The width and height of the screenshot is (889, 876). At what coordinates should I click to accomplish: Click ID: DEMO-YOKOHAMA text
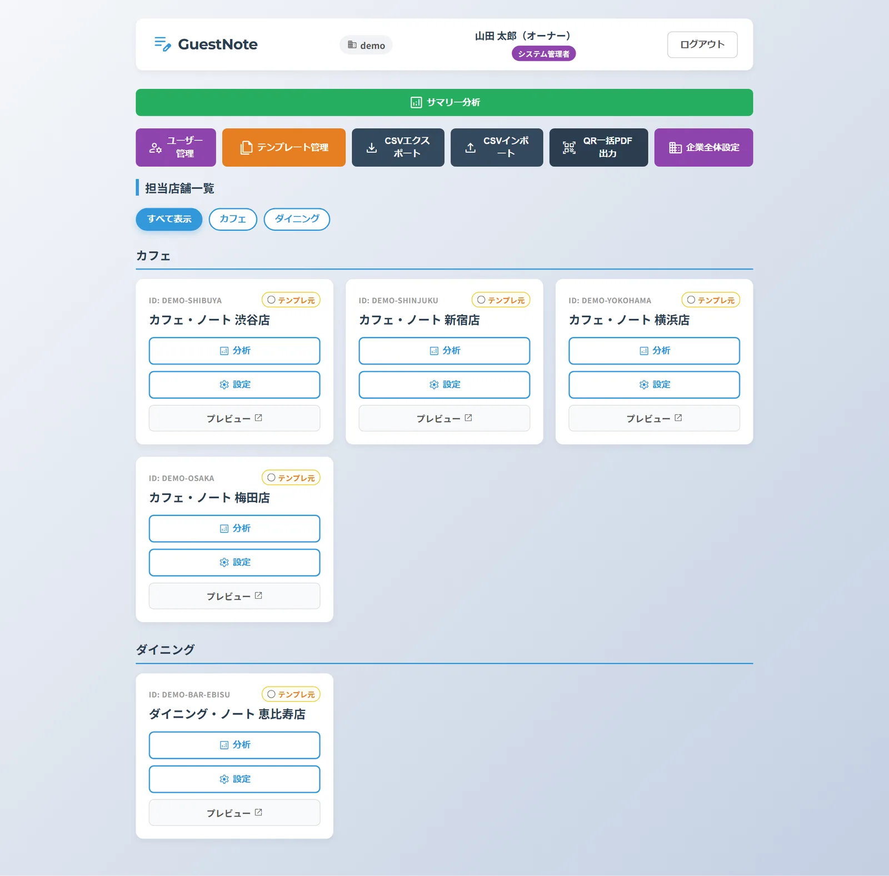point(610,301)
